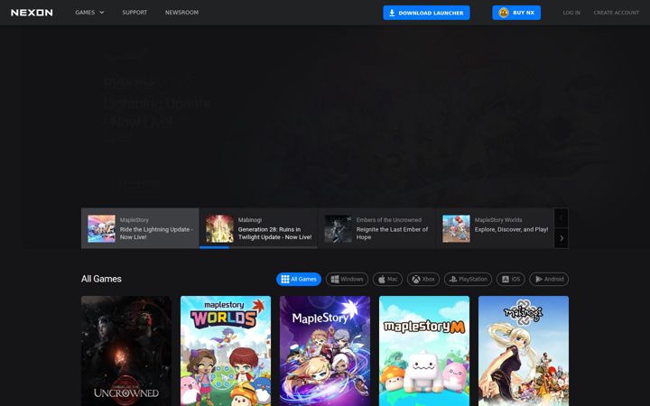Screen dimensions: 650x406
Task: Open Embers of the Uncrowned game card
Action: (126, 351)
